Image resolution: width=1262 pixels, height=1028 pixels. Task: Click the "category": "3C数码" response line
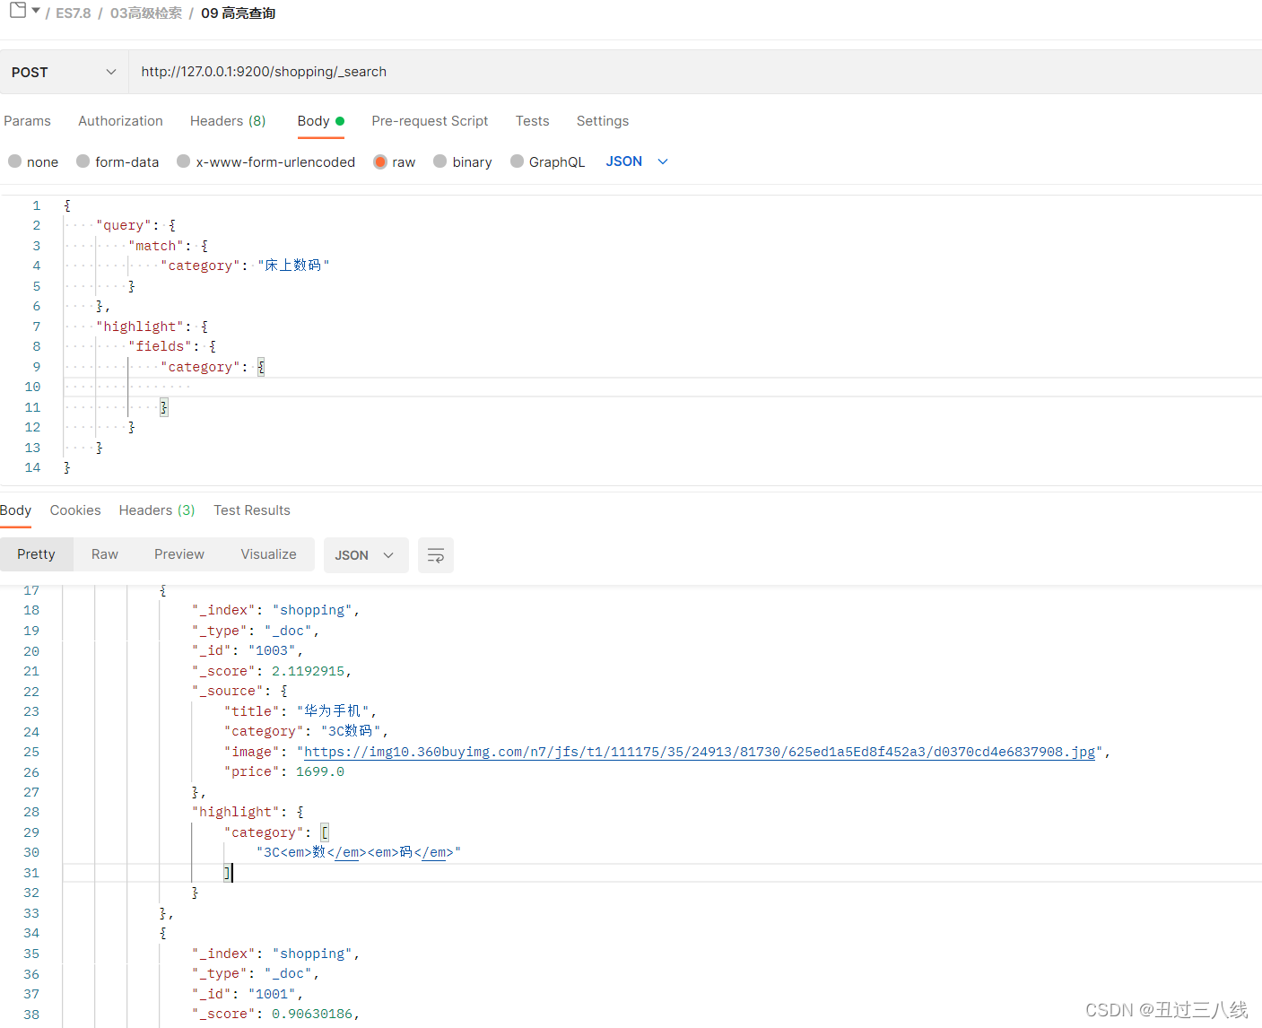[x=306, y=731]
